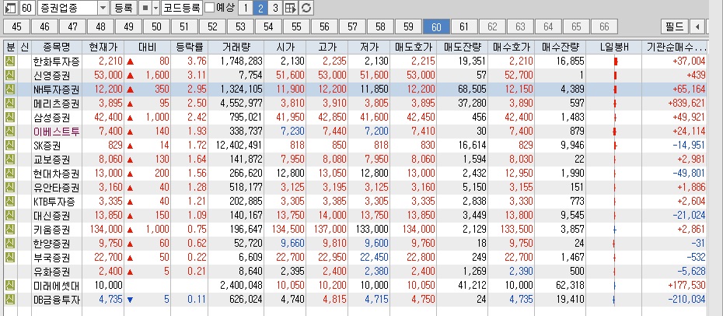Click the group number field showing 60
723x316 pixels.
(26, 7)
